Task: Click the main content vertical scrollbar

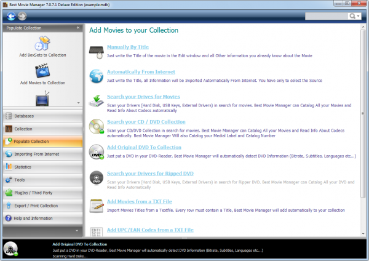Action: pos(363,114)
